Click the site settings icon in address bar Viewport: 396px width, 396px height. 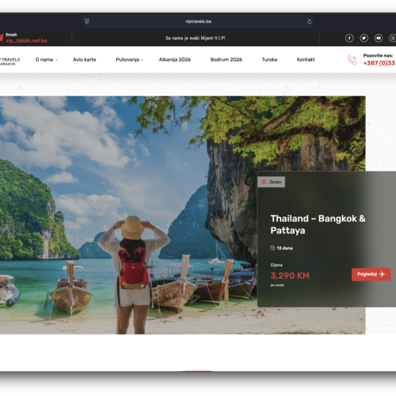(x=87, y=21)
